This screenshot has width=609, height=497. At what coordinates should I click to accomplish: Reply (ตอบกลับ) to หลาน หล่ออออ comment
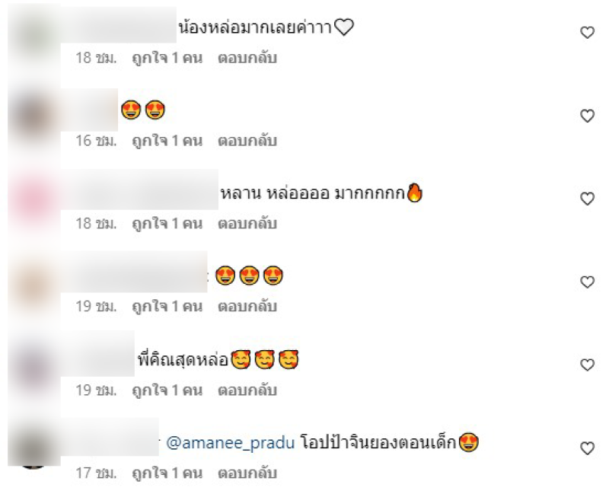tap(247, 224)
